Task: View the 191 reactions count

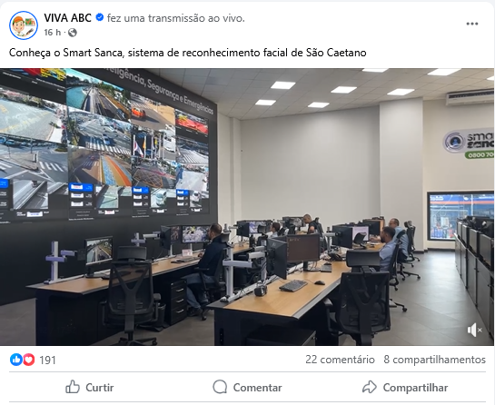Action: point(47,360)
